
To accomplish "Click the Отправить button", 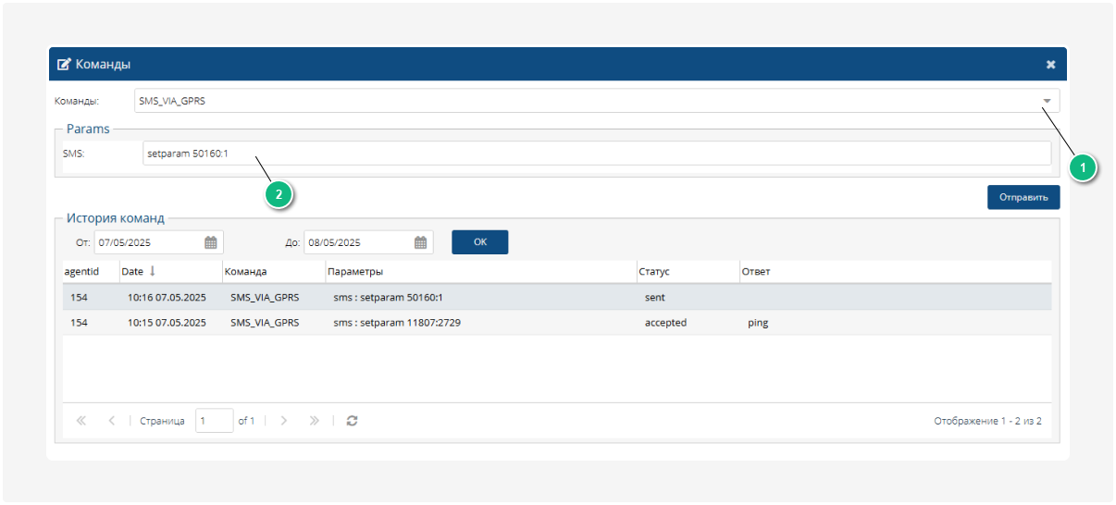I will pos(1023,197).
